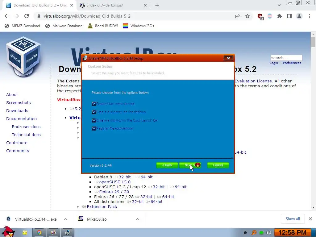Open the tab search dropdown arrow
Image resolution: width=316 pixels, height=237 pixels.
click(279, 6)
